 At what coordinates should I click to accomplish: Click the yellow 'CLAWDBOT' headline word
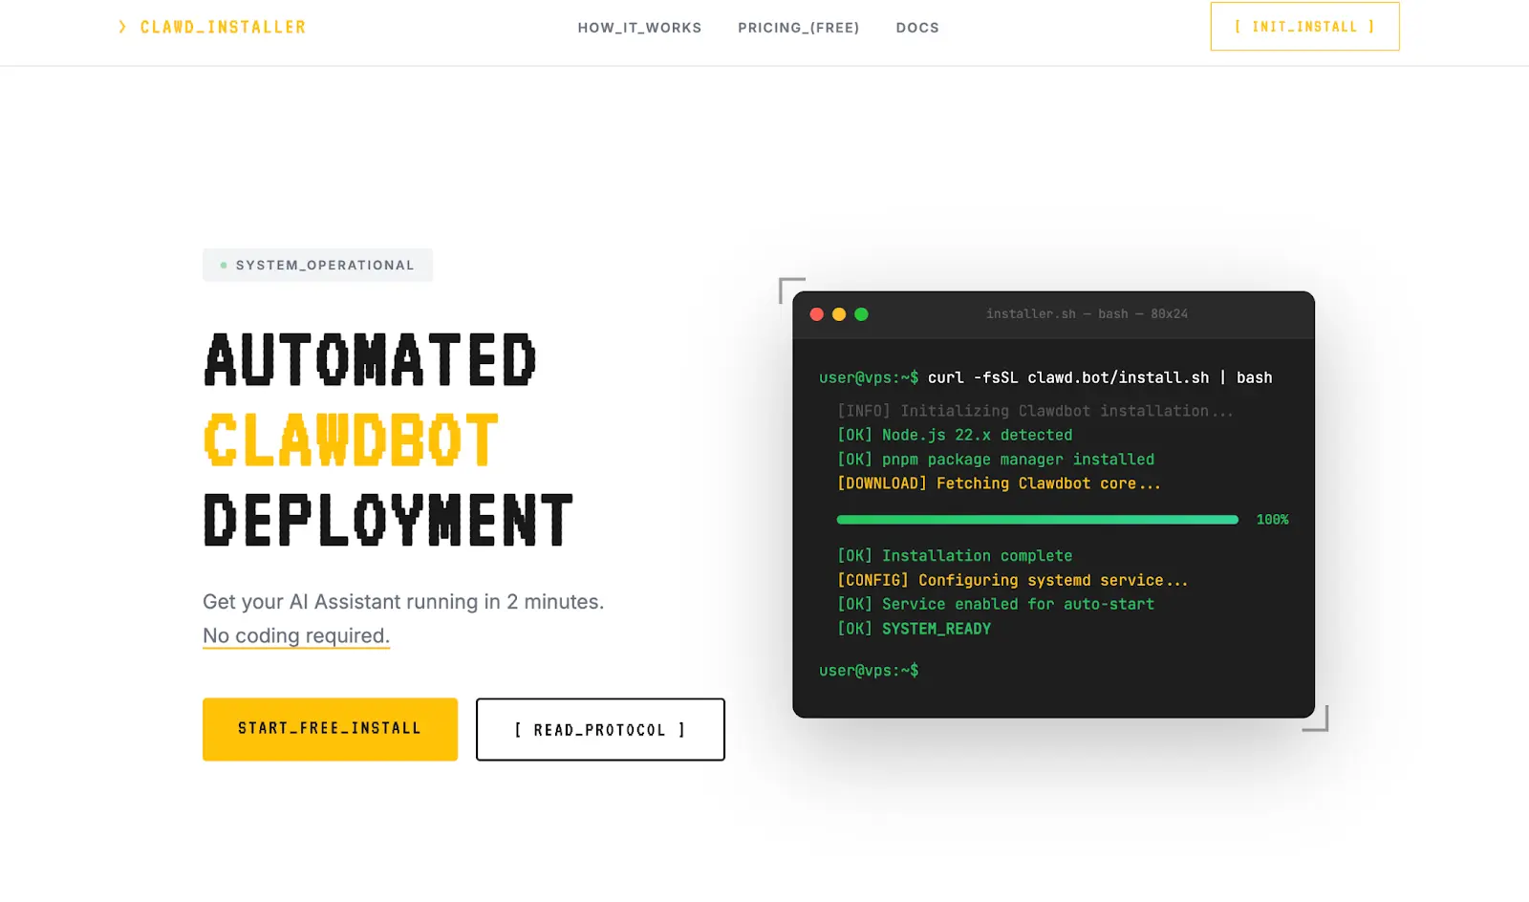[351, 440]
